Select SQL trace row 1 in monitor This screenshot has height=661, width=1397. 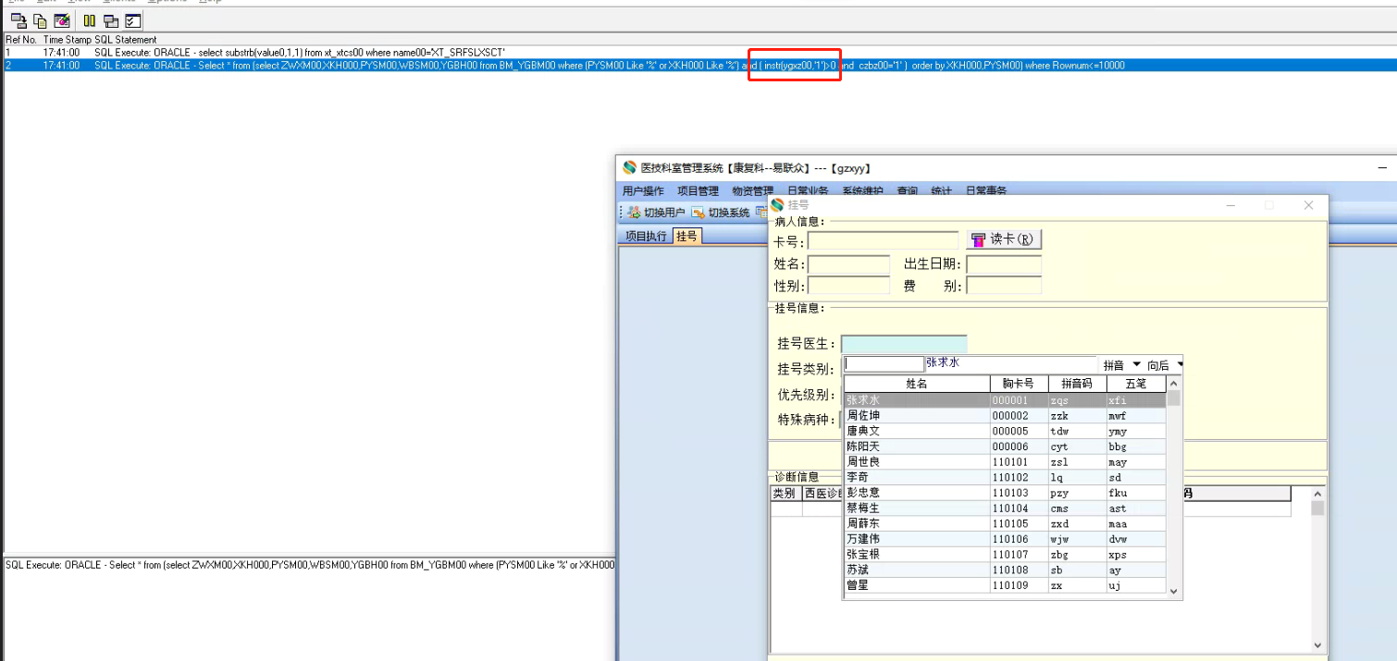tap(698, 53)
